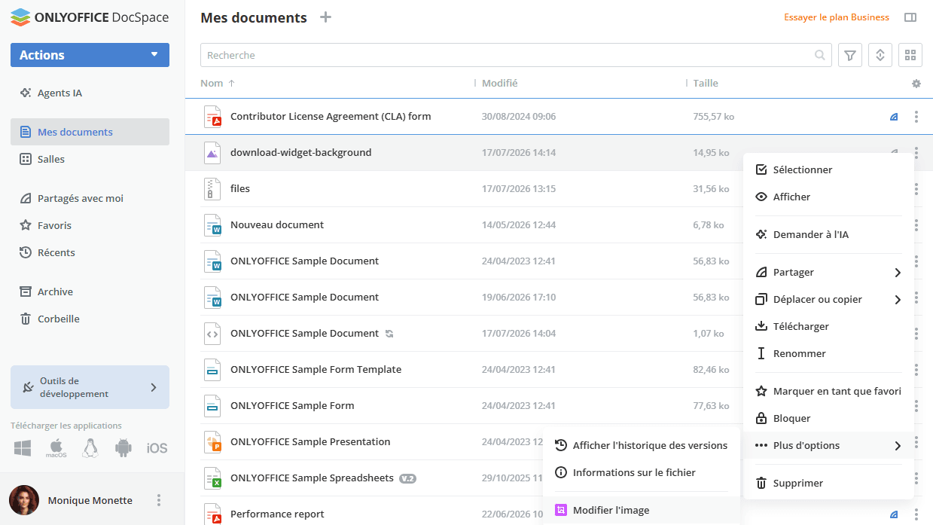Click share icon on Contributor License Agreement row
The width and height of the screenshot is (933, 525).
tap(894, 117)
